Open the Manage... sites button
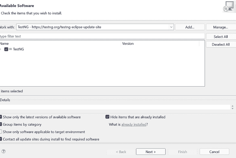236x158 pixels. point(221,27)
